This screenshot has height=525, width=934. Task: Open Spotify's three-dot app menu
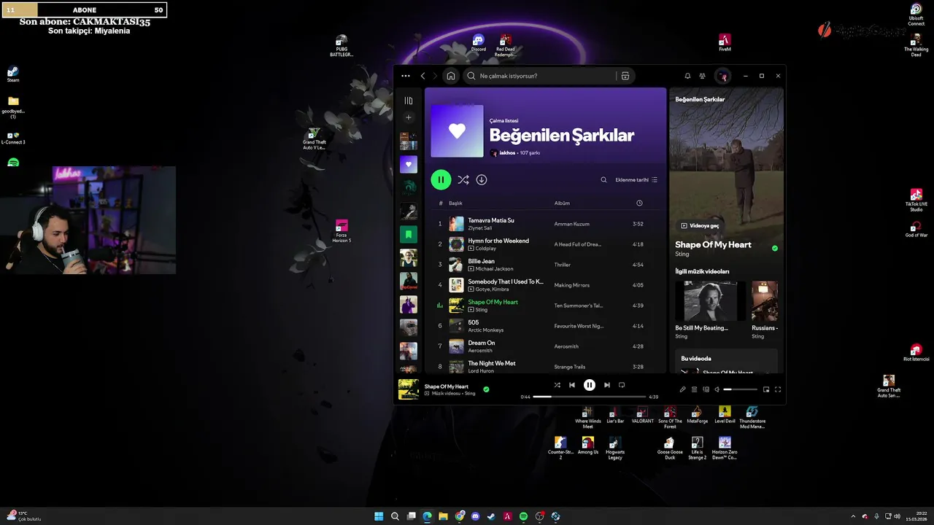click(x=406, y=76)
